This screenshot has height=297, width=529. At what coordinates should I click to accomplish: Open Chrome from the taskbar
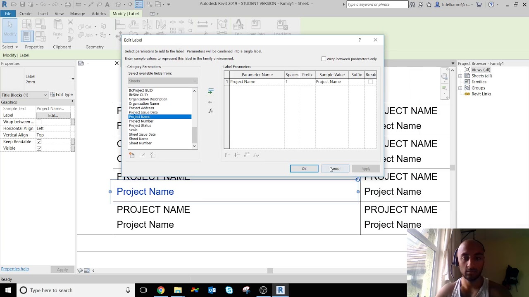click(160, 290)
